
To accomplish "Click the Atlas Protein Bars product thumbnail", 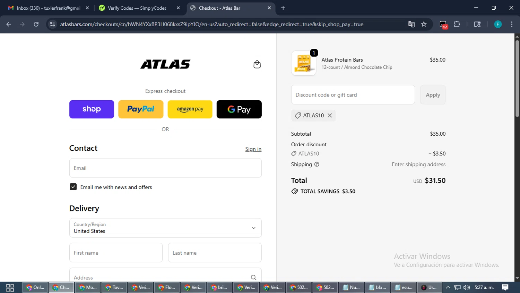I will (x=304, y=63).
